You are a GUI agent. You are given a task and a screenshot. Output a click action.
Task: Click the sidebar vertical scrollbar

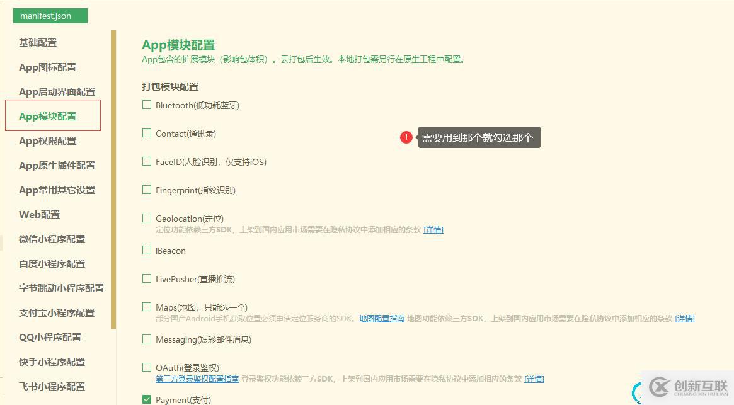(x=113, y=180)
